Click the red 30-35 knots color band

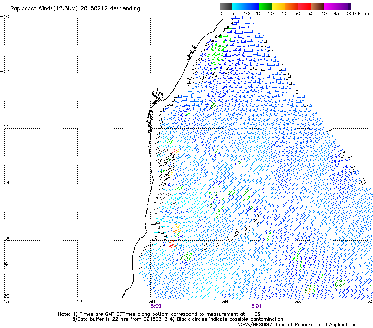point(304,6)
